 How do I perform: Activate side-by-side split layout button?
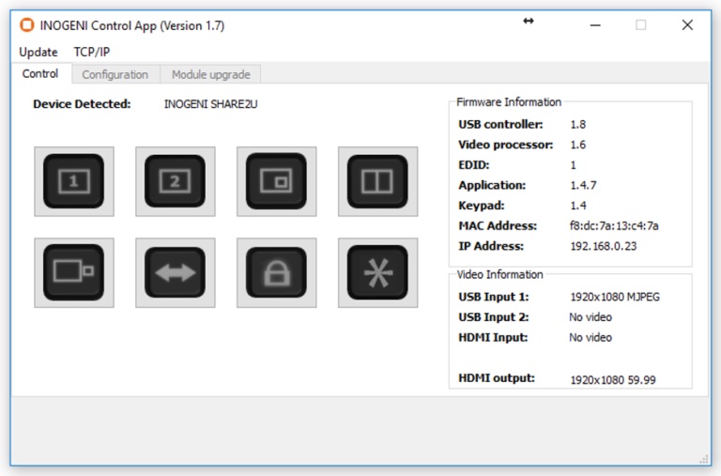coord(377,181)
